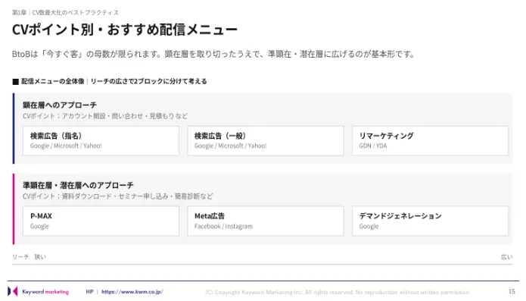Click the 顕在層へのアプローチ heading

coord(60,105)
